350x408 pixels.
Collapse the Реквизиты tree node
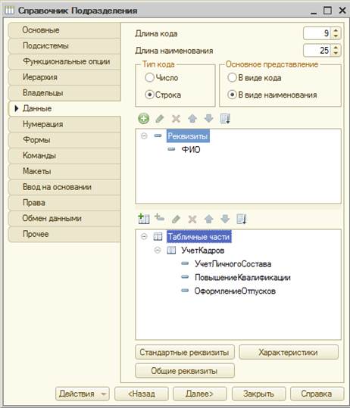pos(144,135)
